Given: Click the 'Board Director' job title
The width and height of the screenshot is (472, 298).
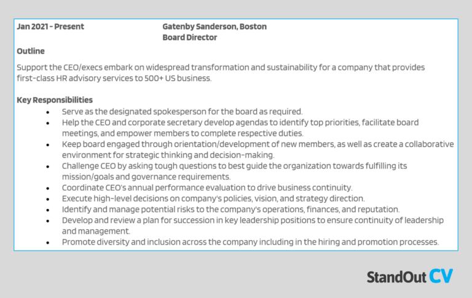Looking at the screenshot, I should (x=190, y=37).
